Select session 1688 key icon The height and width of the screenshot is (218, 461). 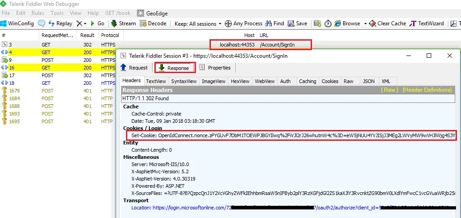tap(4, 106)
